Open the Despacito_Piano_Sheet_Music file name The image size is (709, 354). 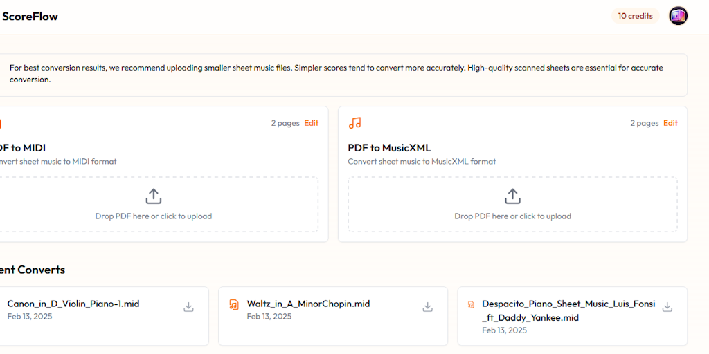tap(568, 304)
